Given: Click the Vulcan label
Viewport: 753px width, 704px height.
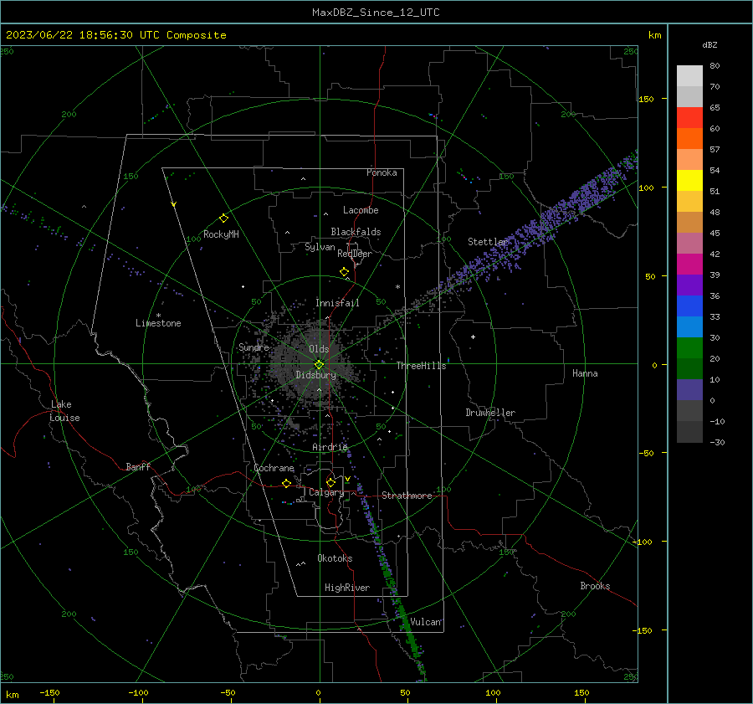Looking at the screenshot, I should coord(426,622).
